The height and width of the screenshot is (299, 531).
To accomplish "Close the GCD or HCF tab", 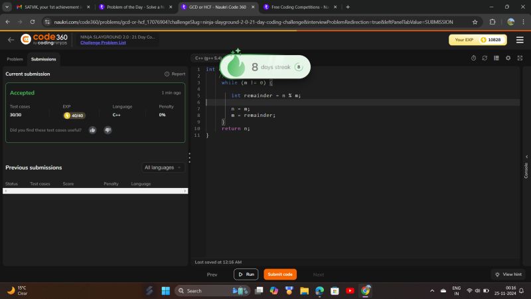I will click(253, 7).
